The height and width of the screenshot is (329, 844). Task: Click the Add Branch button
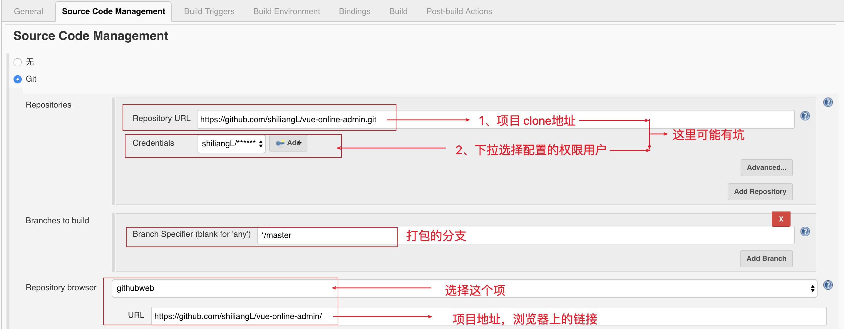click(766, 258)
